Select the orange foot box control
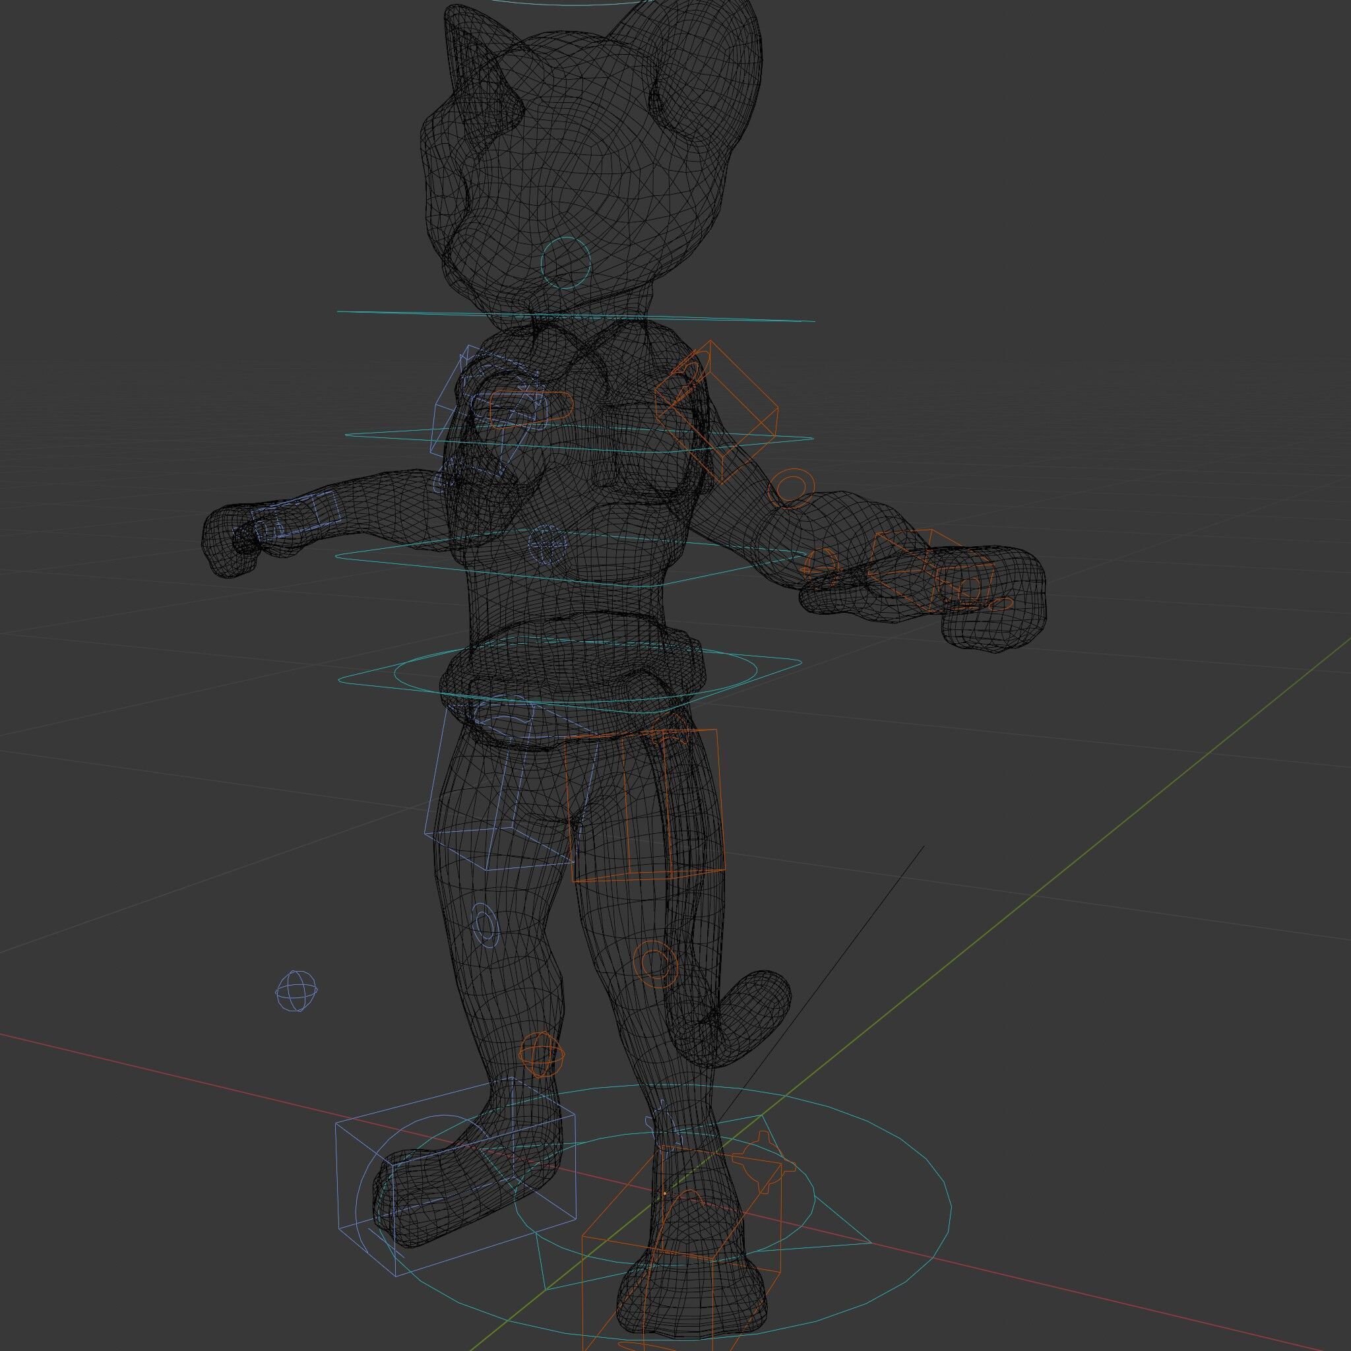1351x1351 pixels. 682,1249
